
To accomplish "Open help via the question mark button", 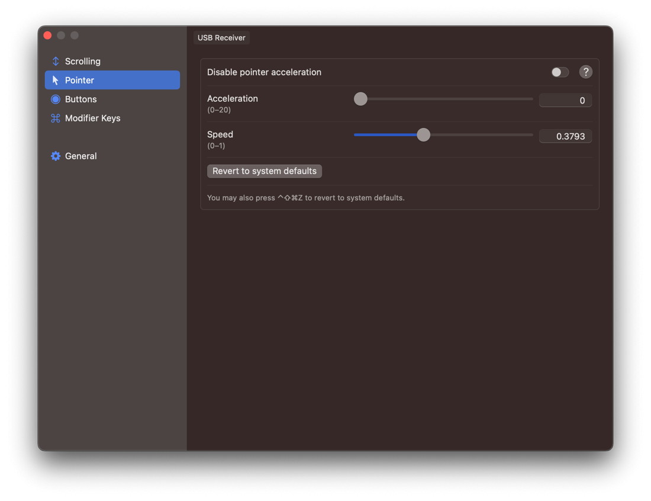I will pos(585,72).
